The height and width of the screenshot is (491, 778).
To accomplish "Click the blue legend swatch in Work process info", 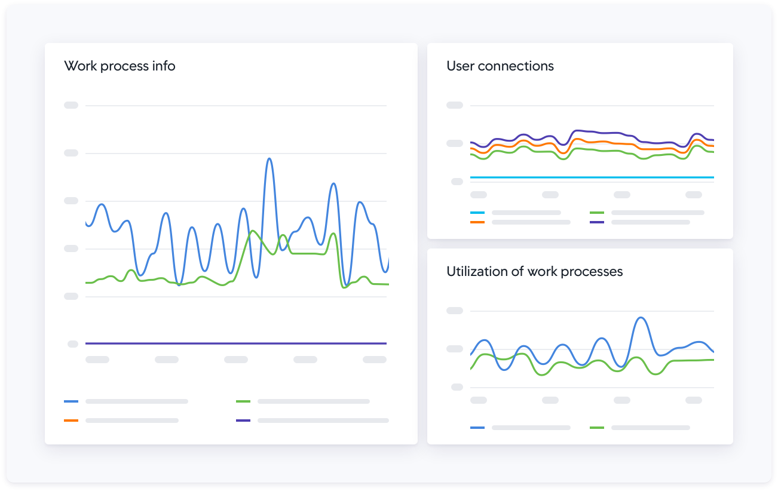I will (71, 401).
